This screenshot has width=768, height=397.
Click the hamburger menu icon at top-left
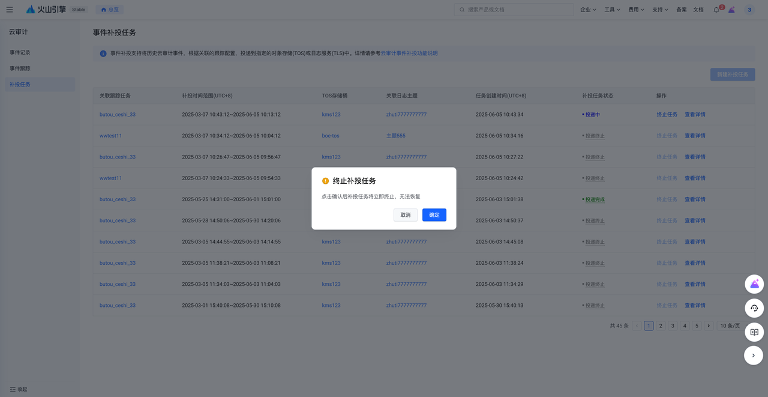tap(10, 10)
